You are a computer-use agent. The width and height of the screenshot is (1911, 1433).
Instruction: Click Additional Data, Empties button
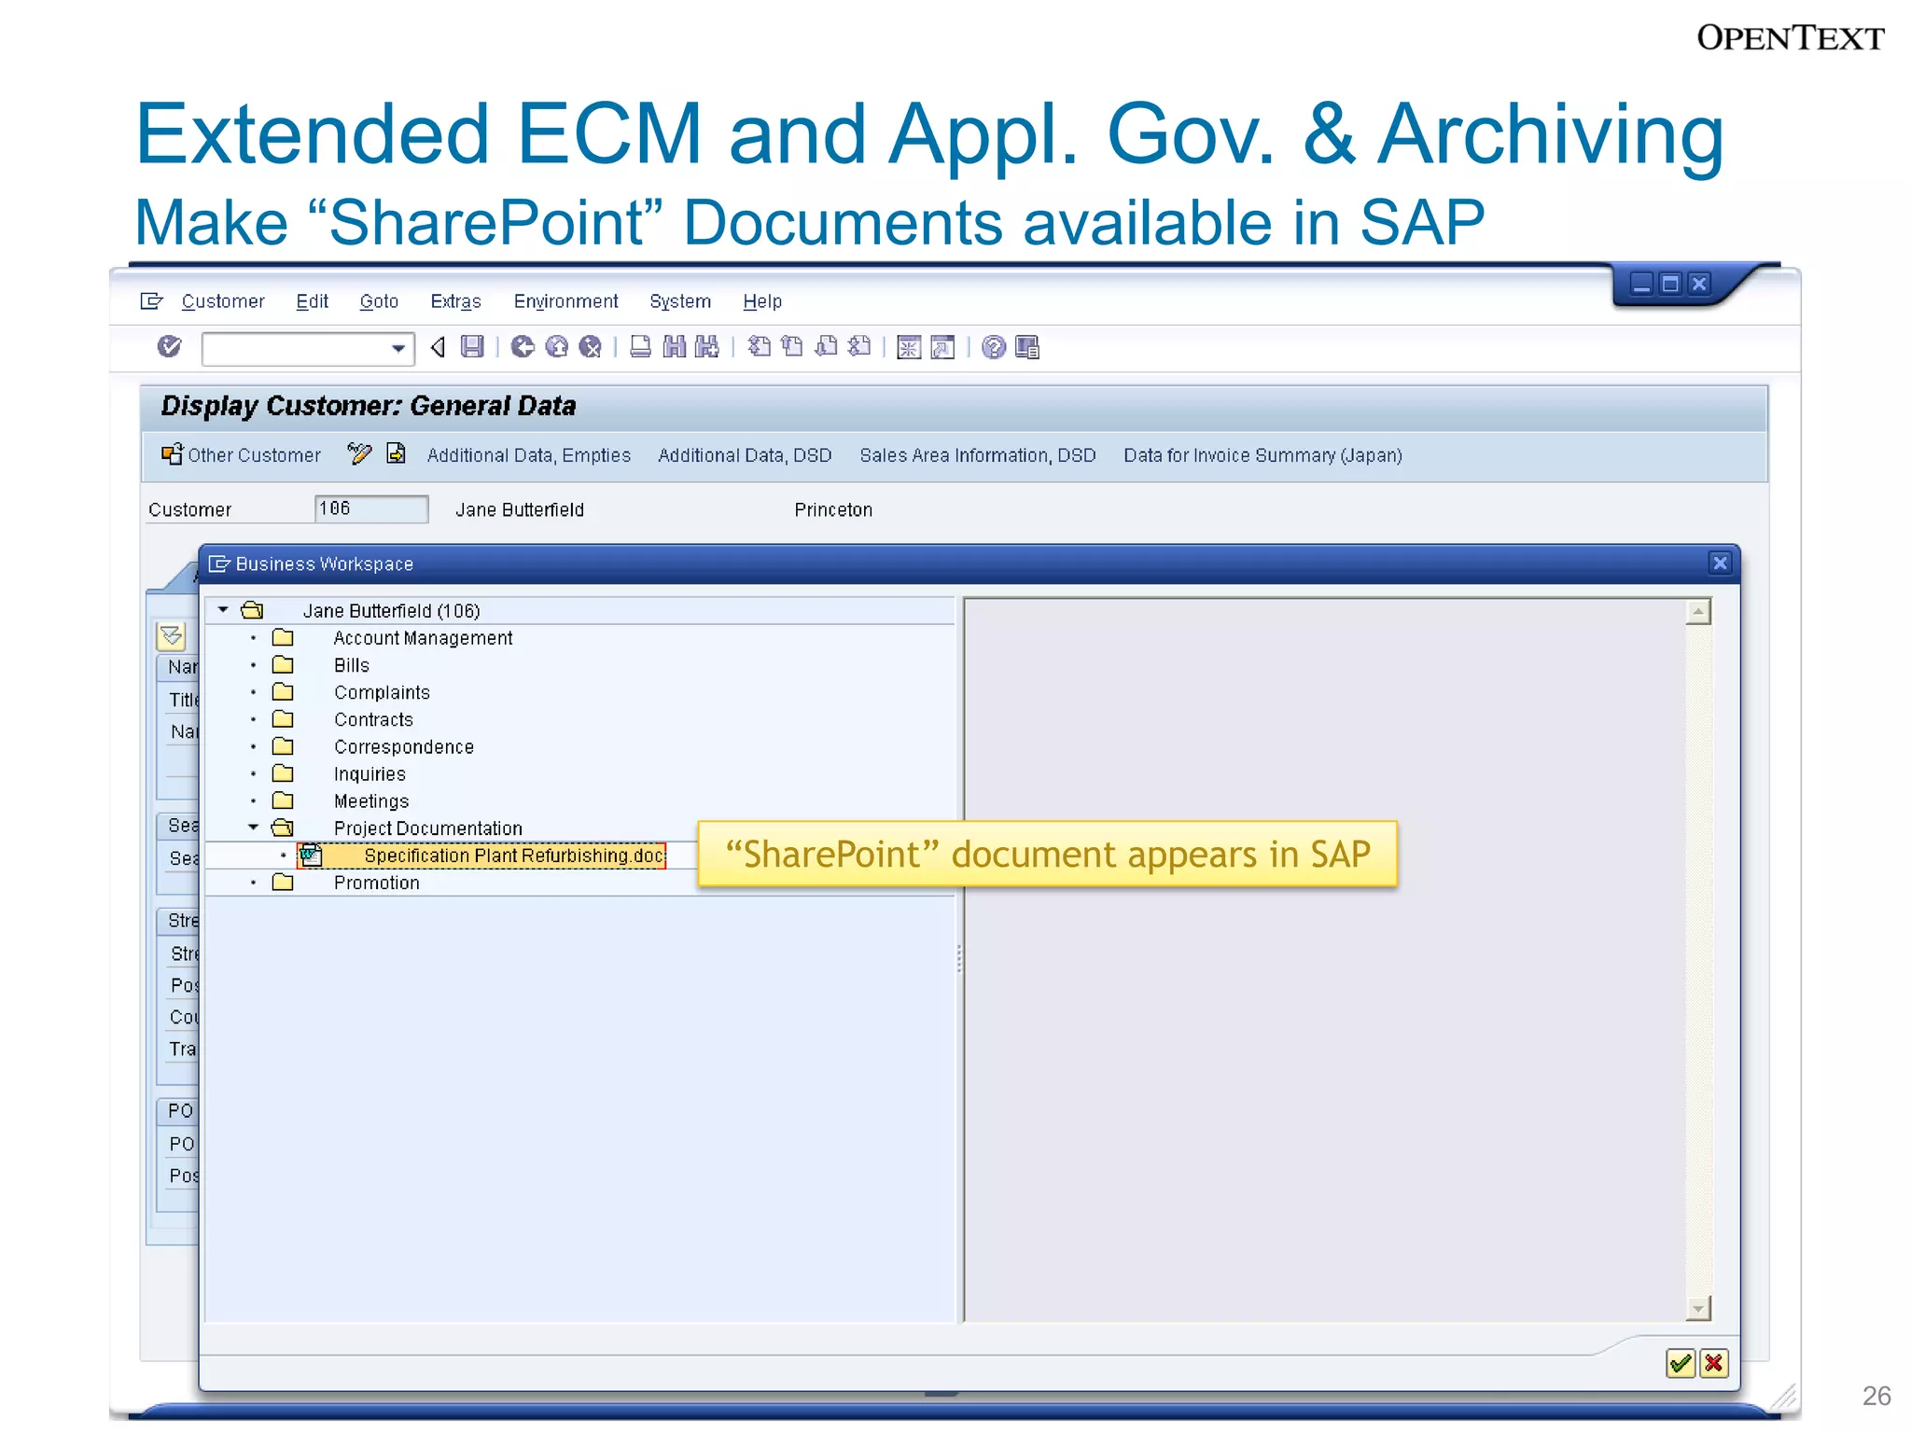click(x=529, y=455)
